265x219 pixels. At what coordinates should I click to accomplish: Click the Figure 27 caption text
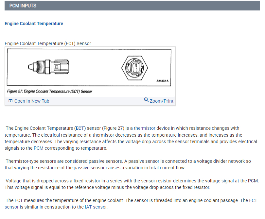click(50, 92)
